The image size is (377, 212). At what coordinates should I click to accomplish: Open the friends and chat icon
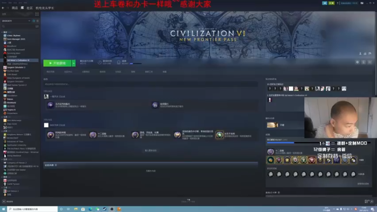coord(369,201)
